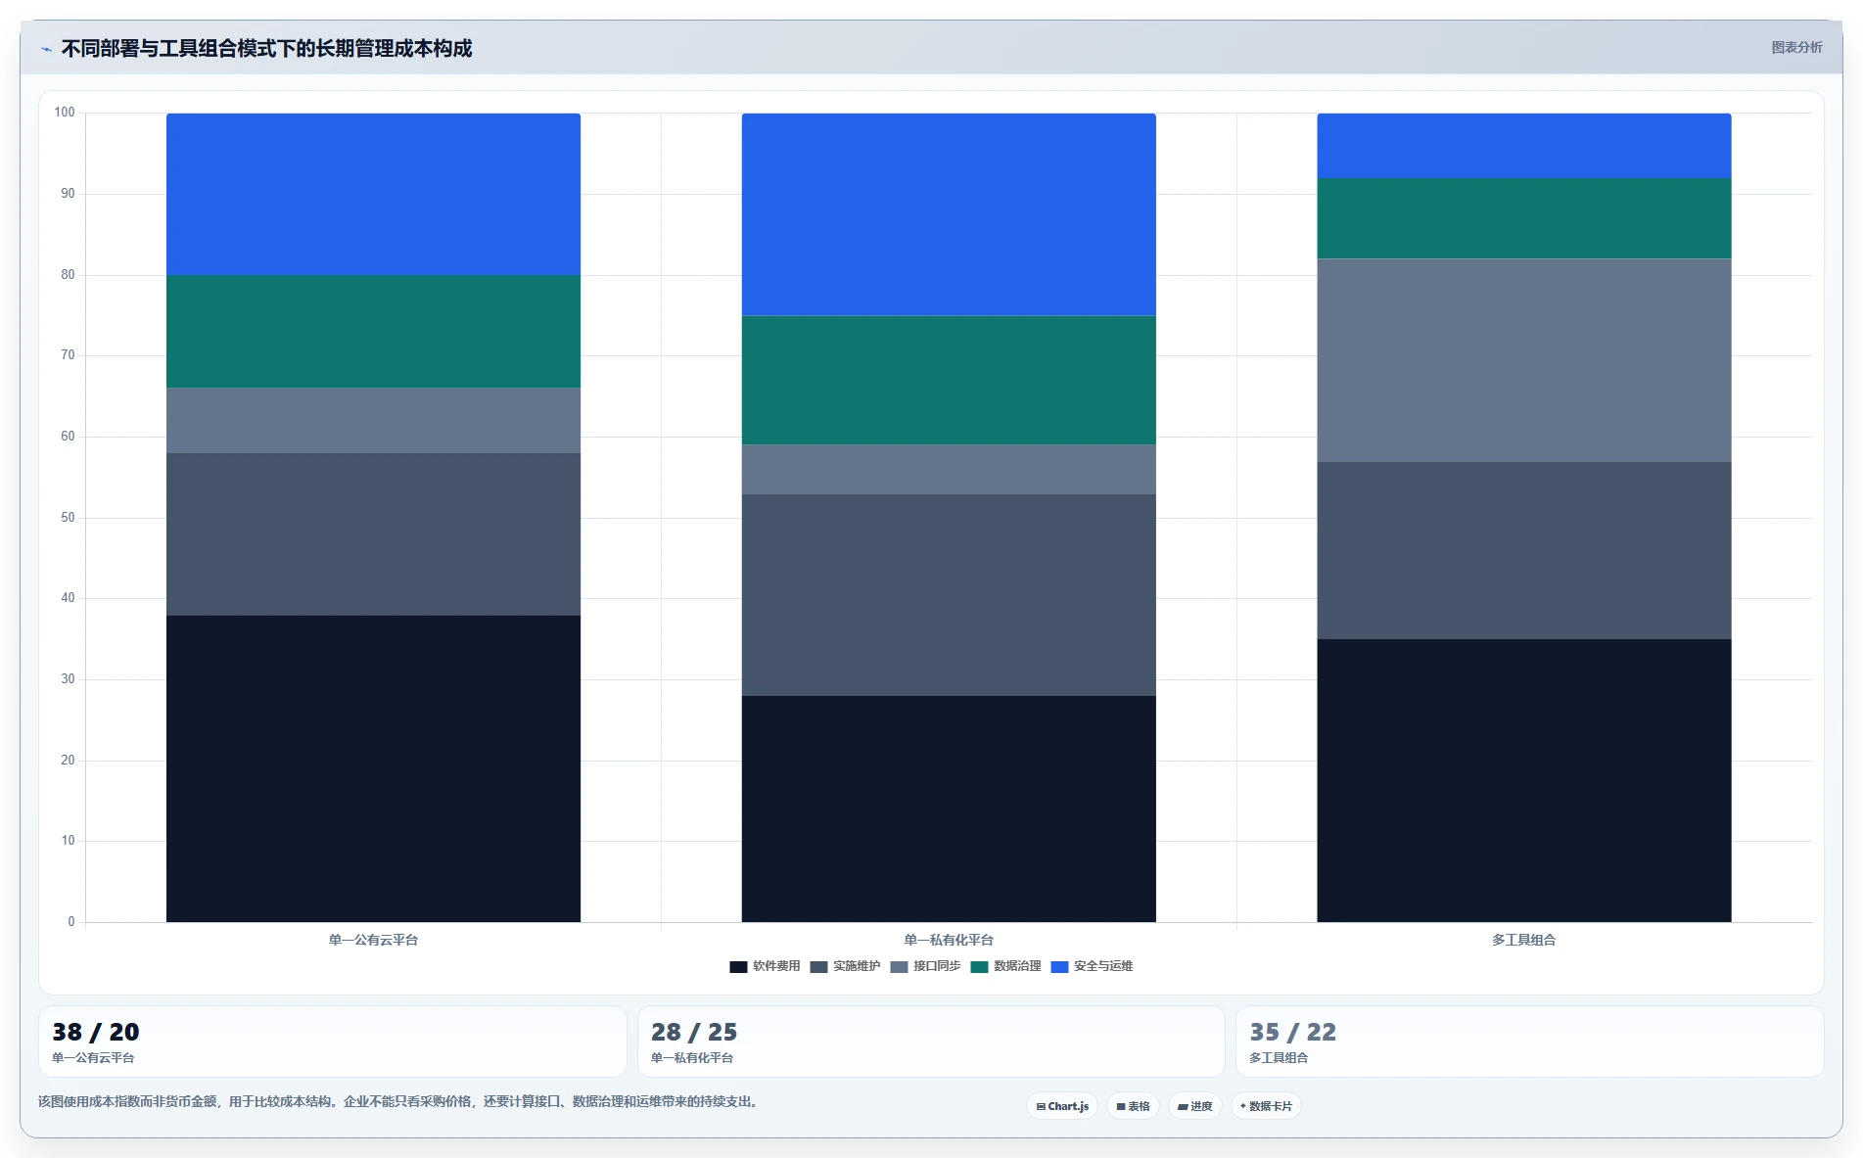Click the 软件费用 legend color swatch
This screenshot has height=1158, width=1863.
point(738,967)
